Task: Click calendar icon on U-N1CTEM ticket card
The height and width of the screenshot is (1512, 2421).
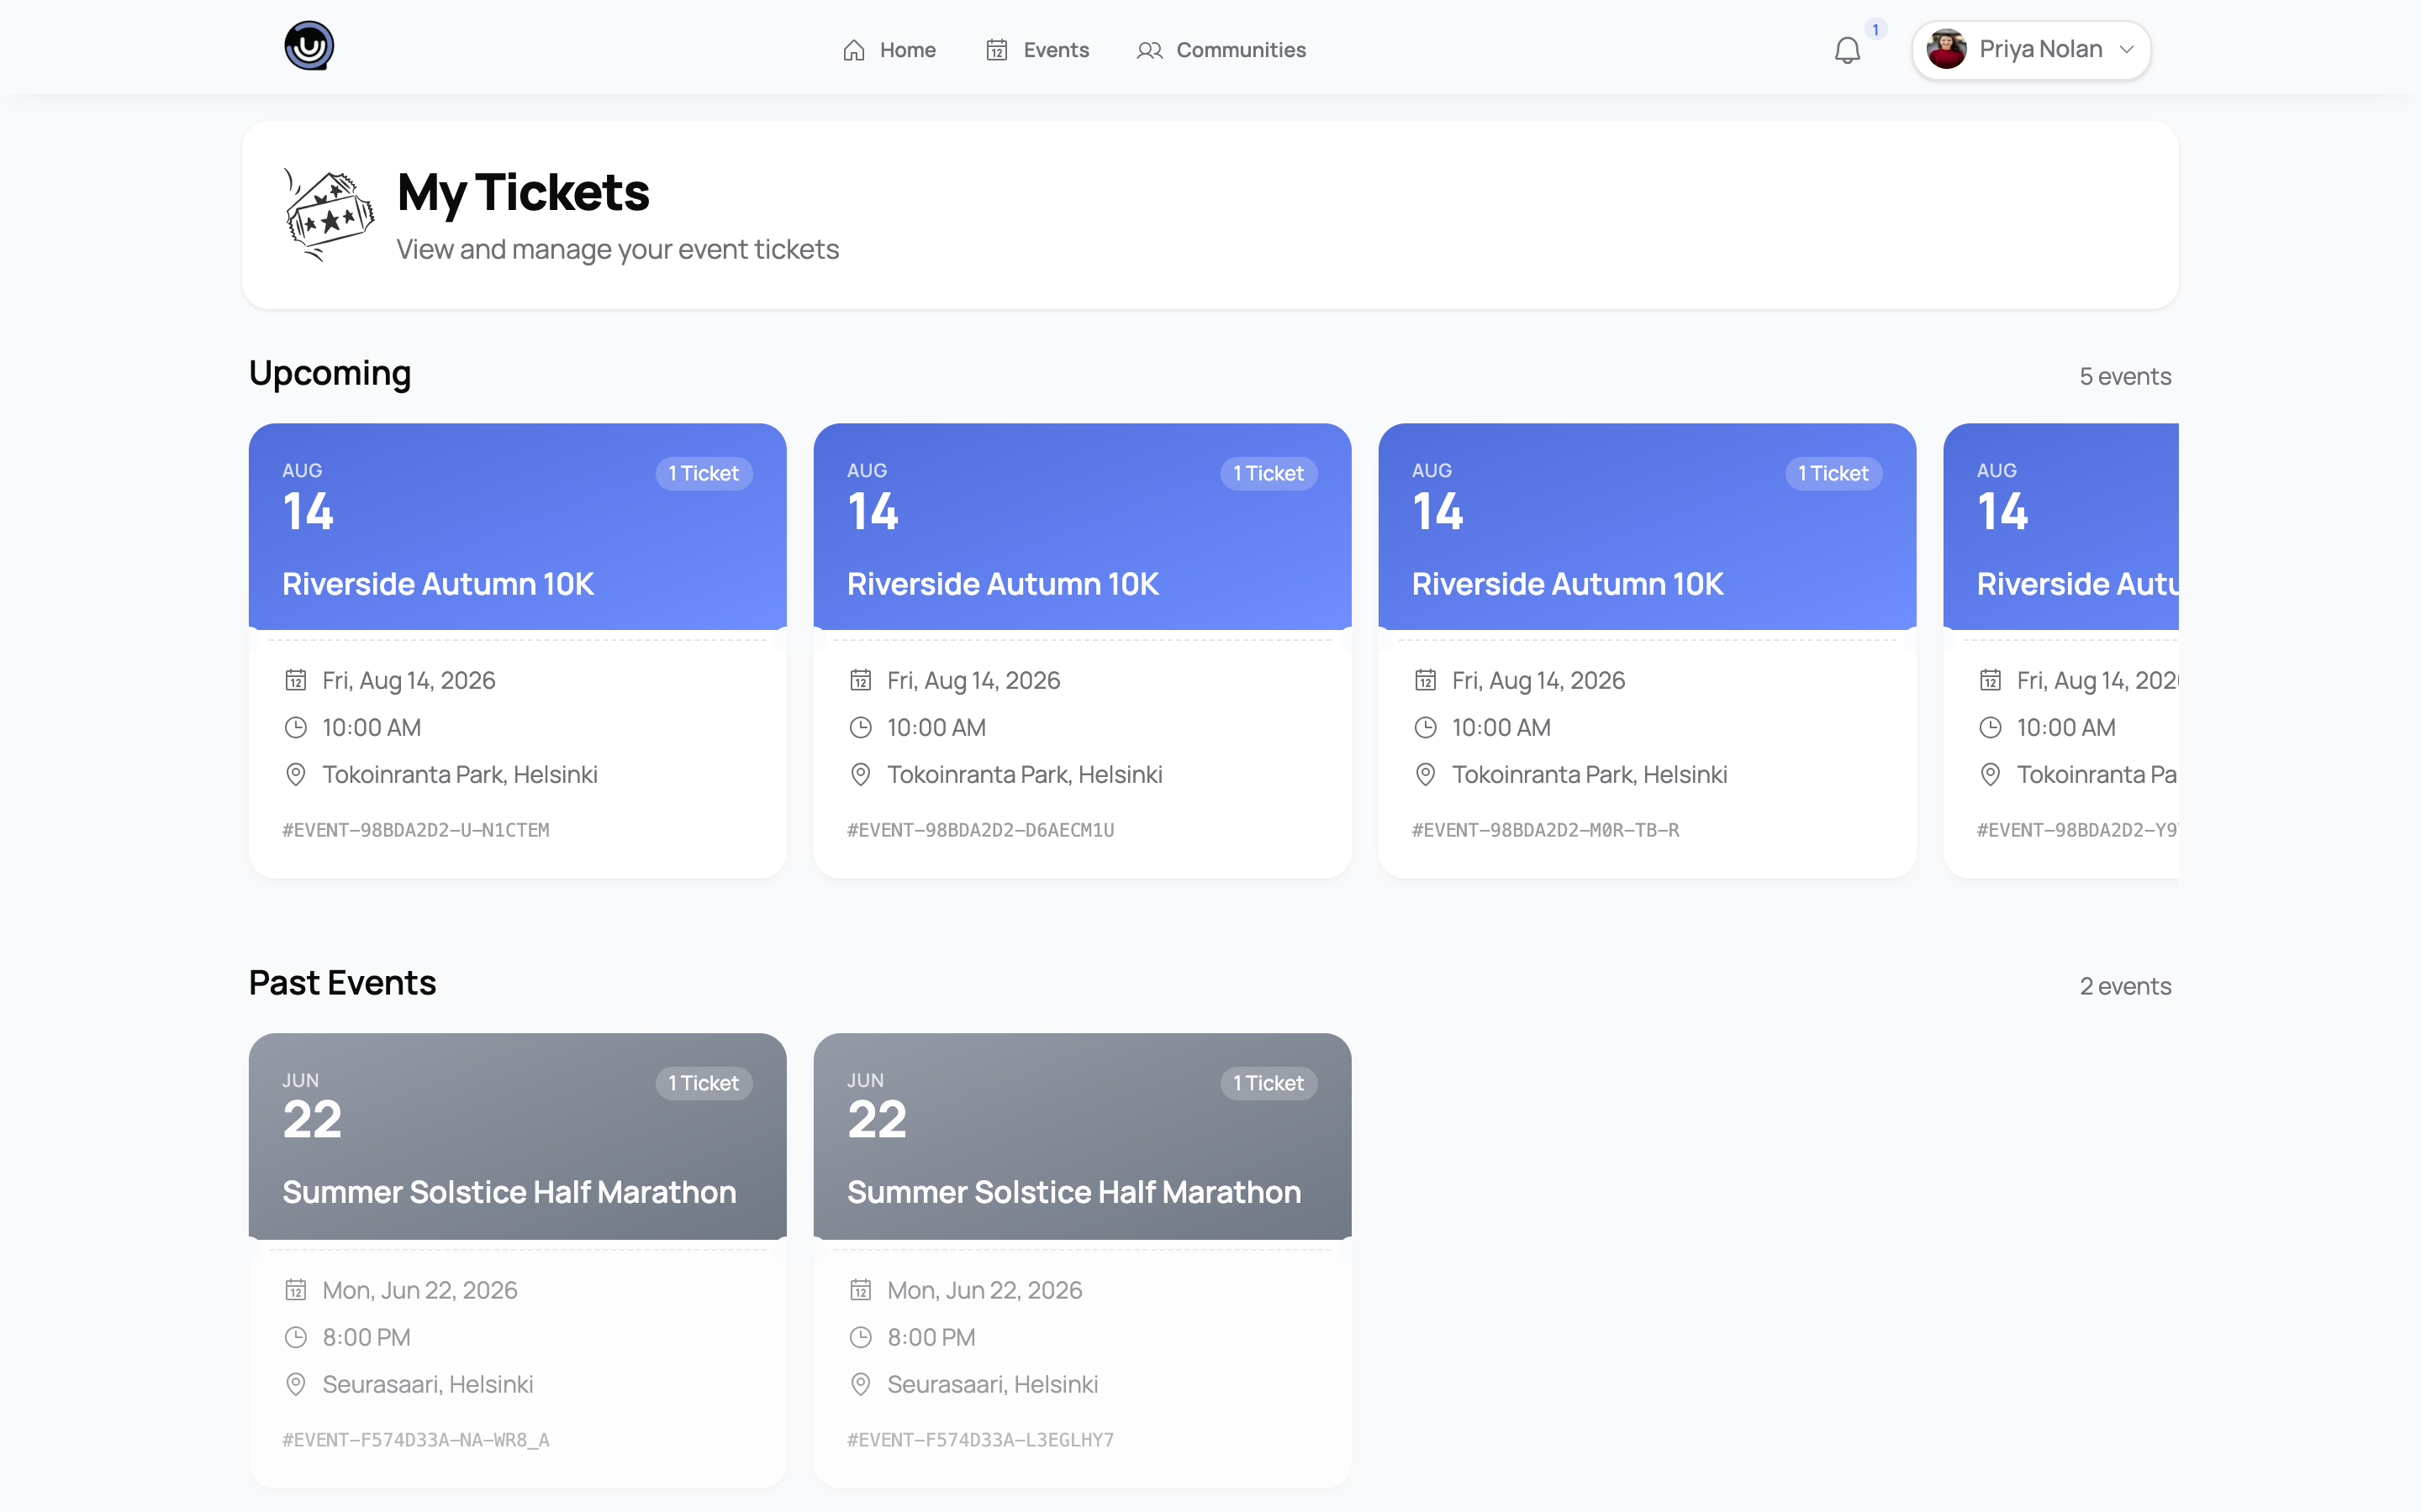Action: click(295, 680)
